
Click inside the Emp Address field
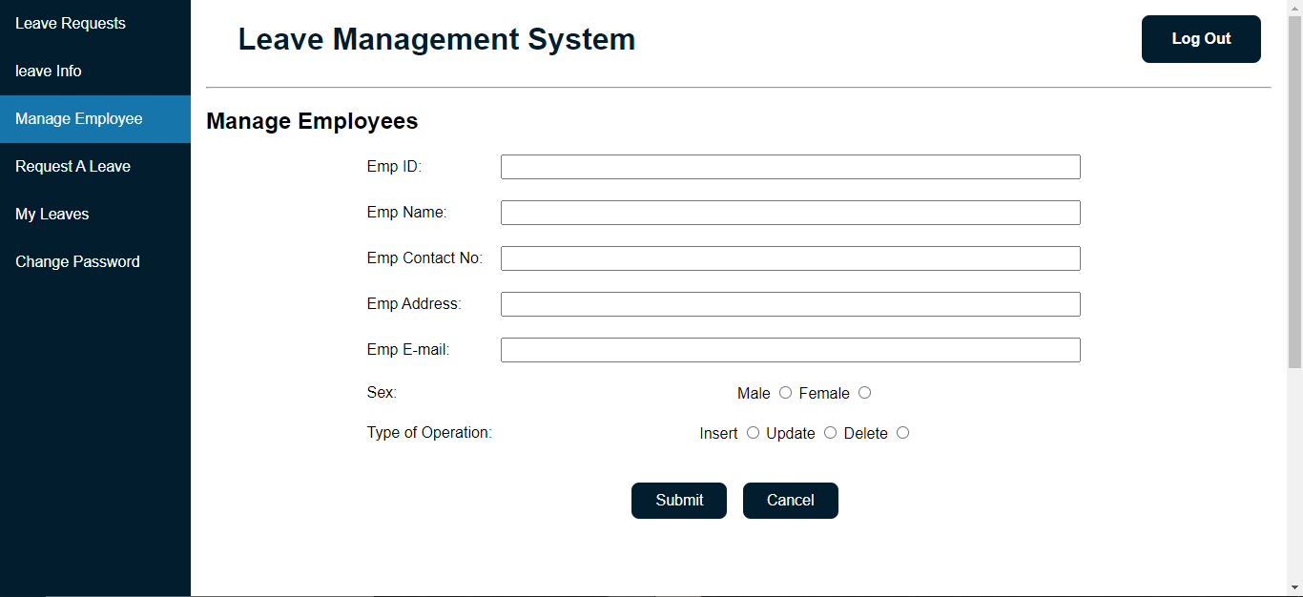pyautogui.click(x=790, y=303)
